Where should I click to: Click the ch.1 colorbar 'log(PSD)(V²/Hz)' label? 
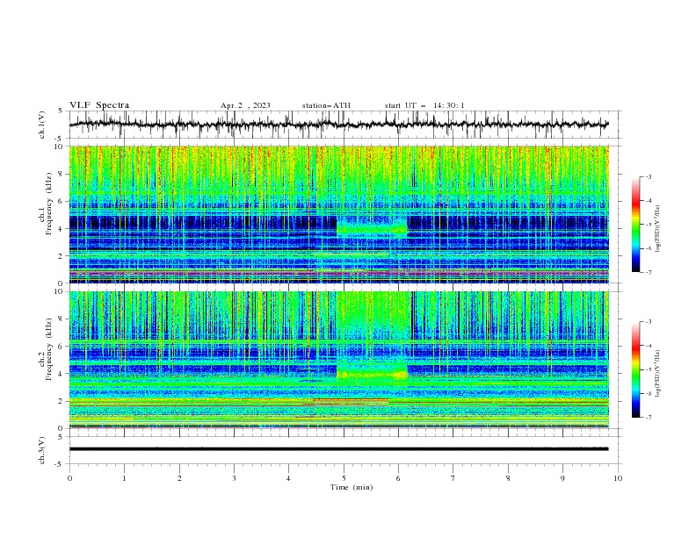tap(658, 229)
